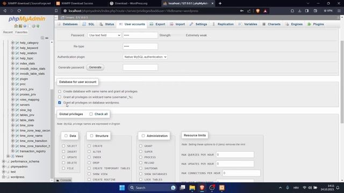Image resolution: width=344 pixels, height=193 pixels.
Task: Open Authentication plugin dropdown
Action: pos(145,57)
